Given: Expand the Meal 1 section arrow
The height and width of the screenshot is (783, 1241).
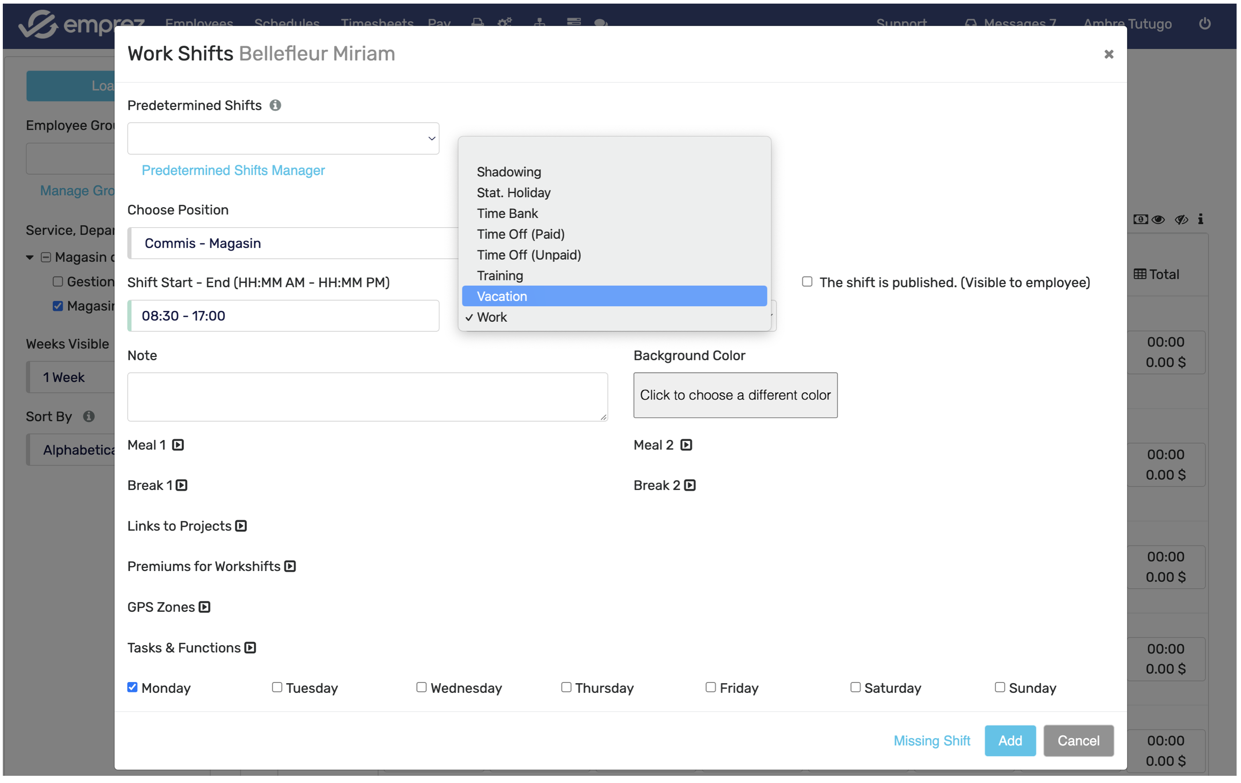Looking at the screenshot, I should pyautogui.click(x=178, y=444).
